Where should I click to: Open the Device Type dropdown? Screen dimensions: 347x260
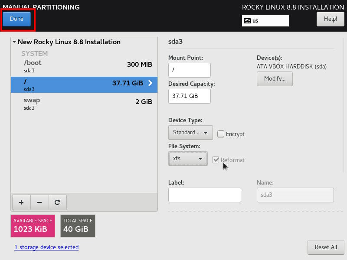190,133
